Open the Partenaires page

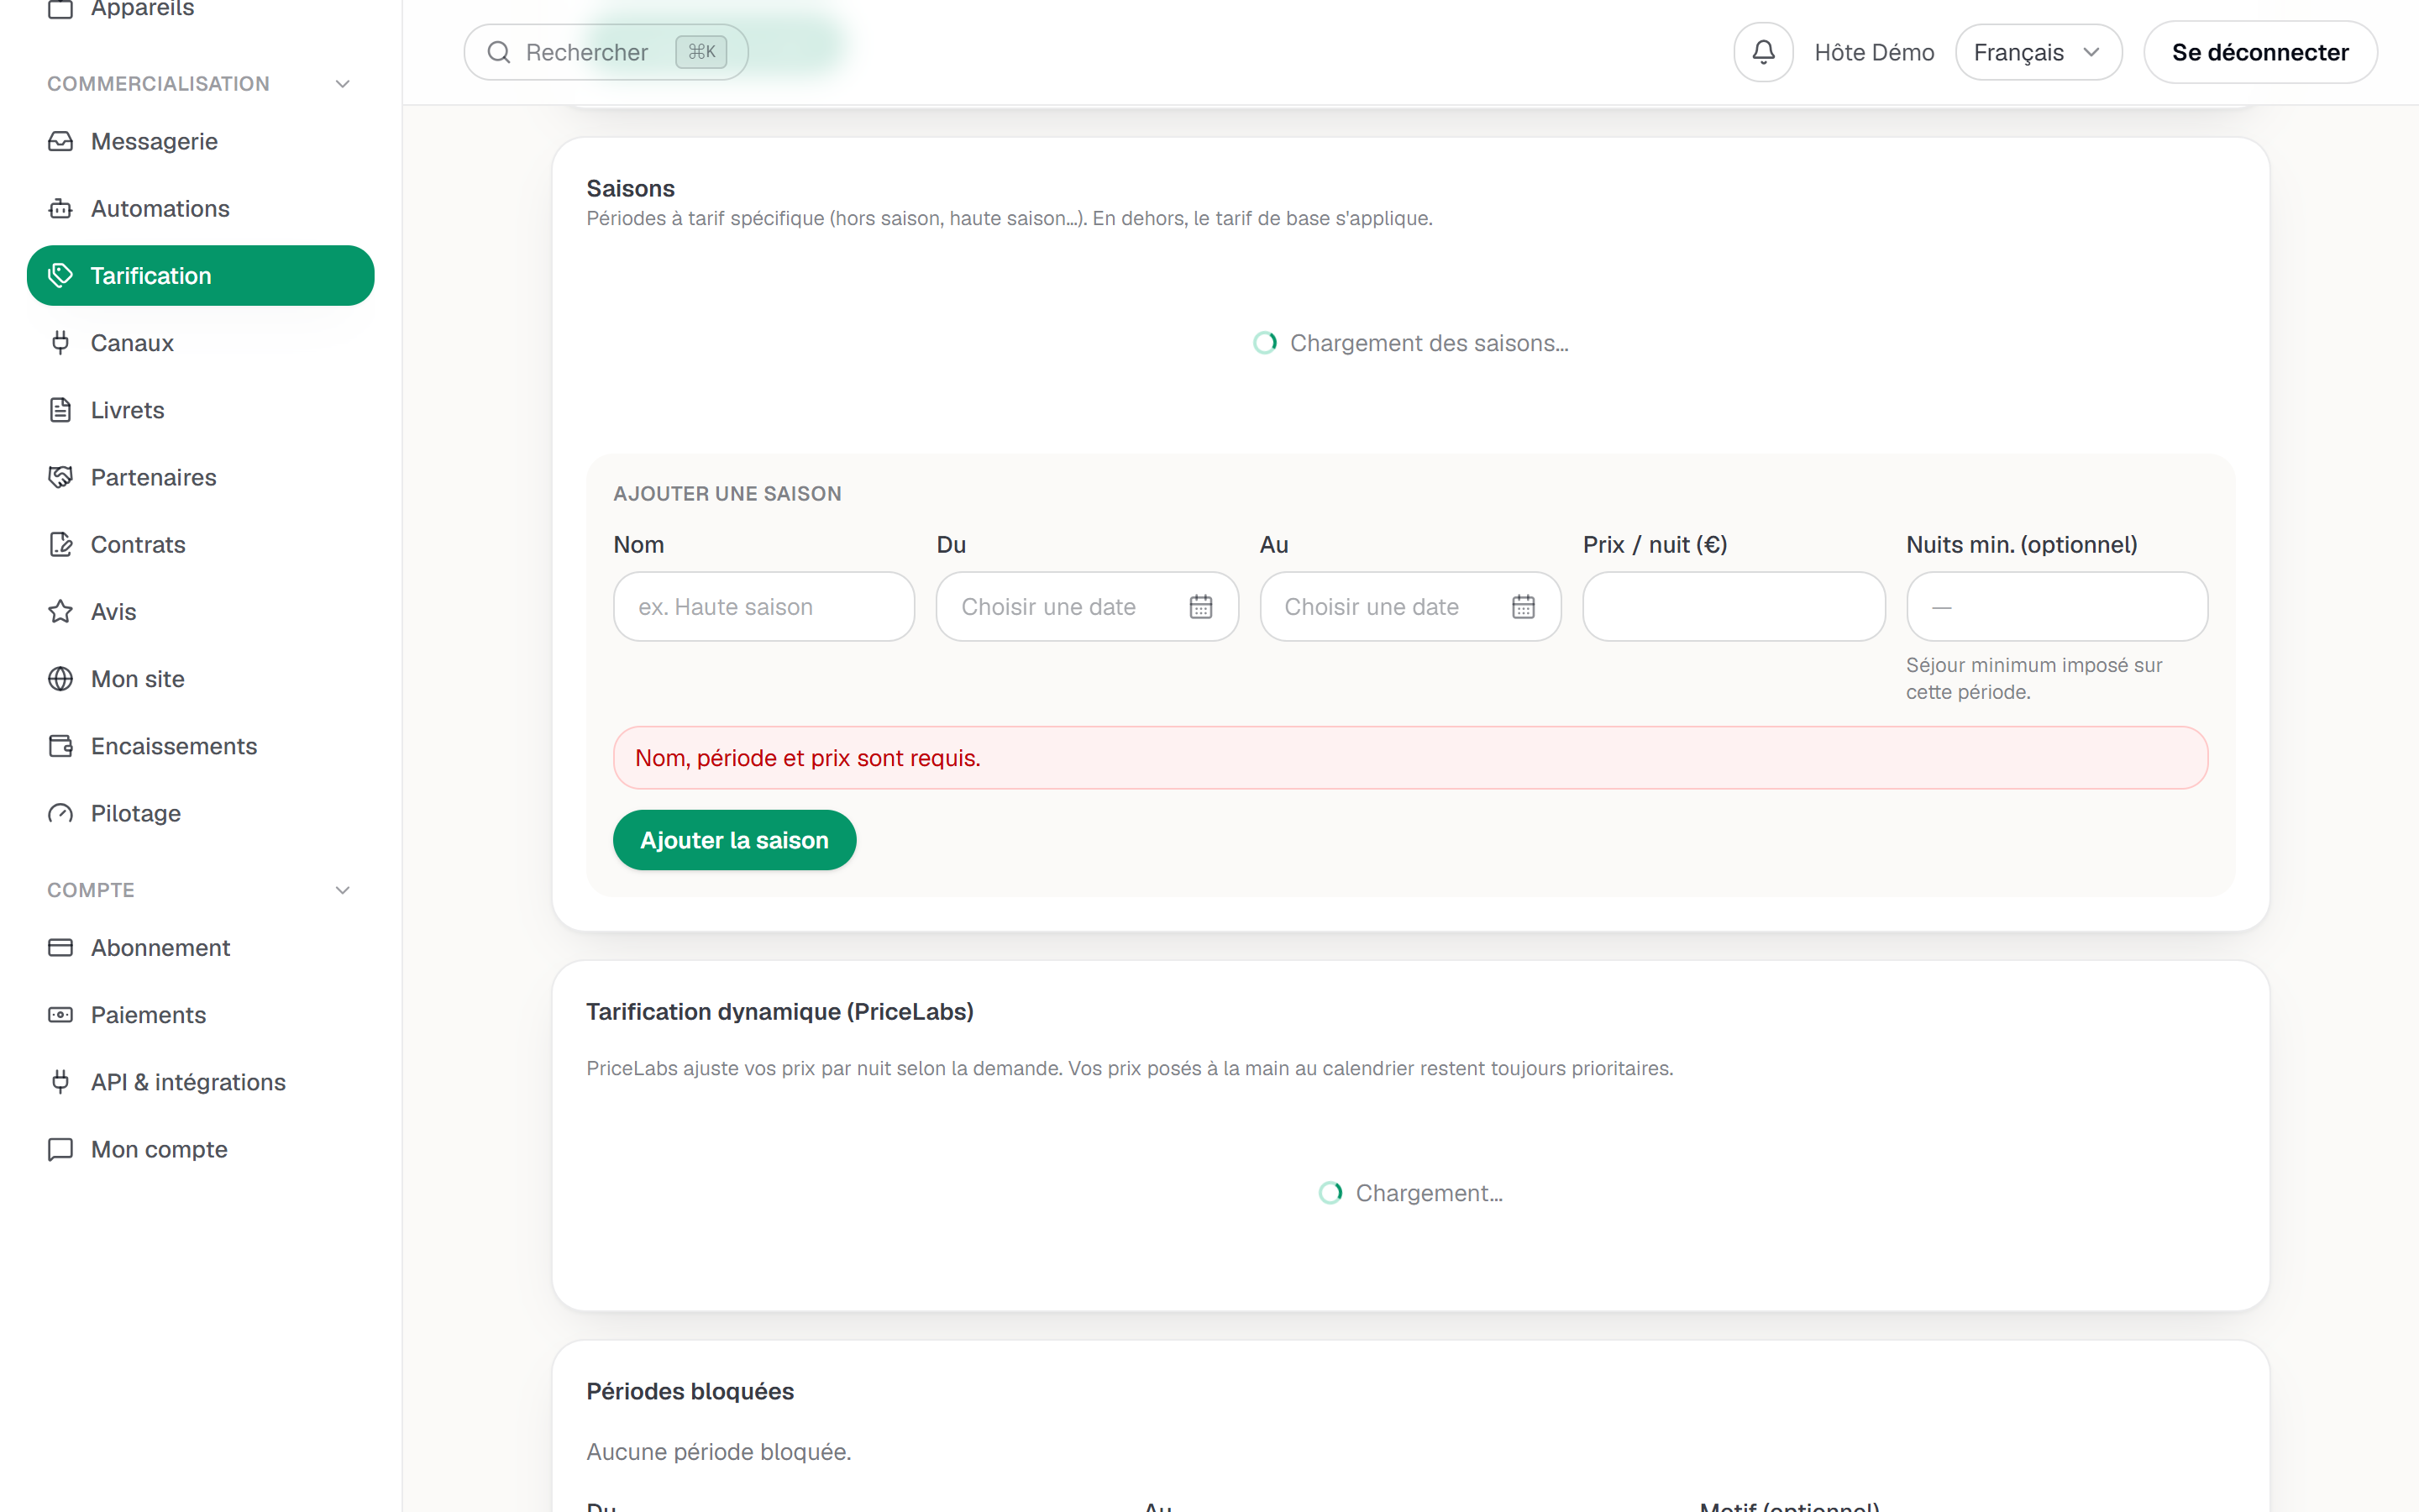pos(201,477)
